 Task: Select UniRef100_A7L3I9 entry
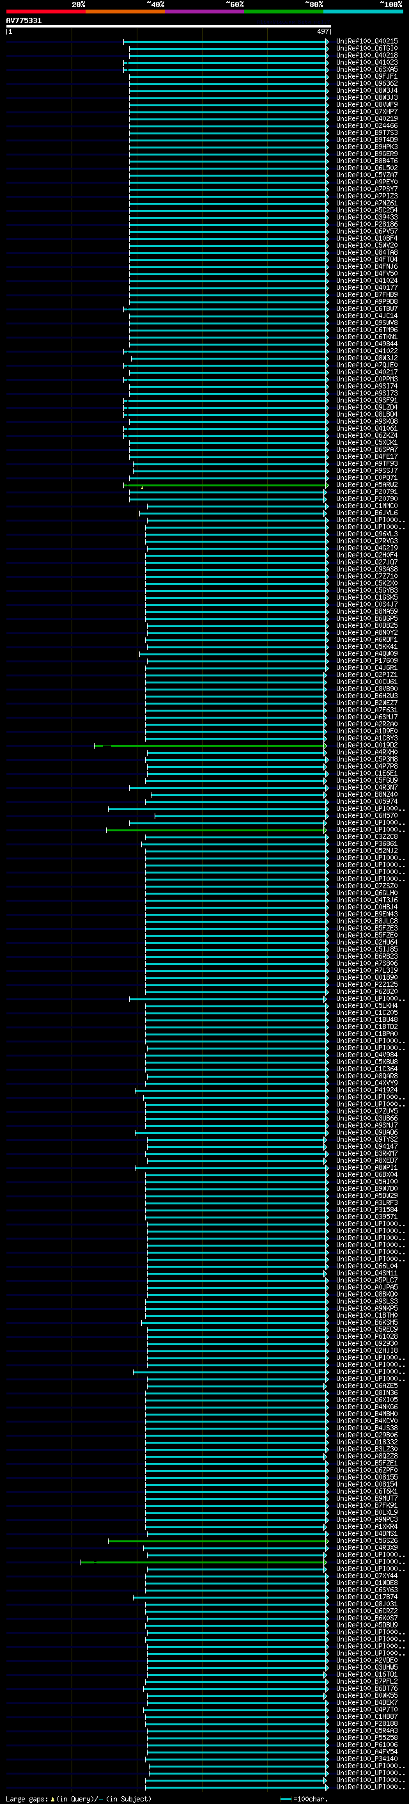click(367, 971)
